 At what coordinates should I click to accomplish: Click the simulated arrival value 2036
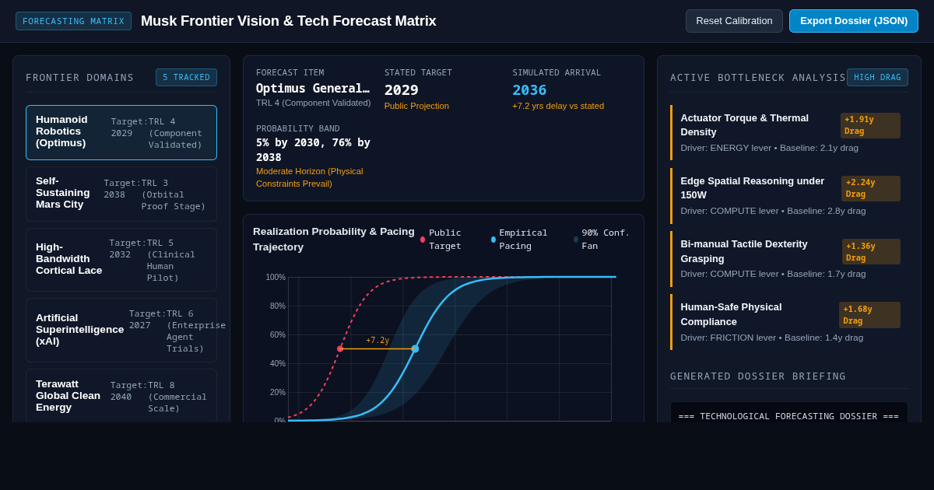[x=529, y=89]
